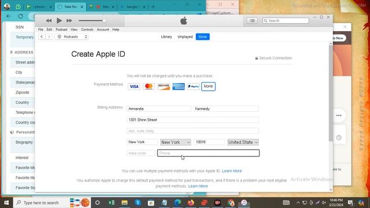This screenshot has width=370, height=208.
Task: Choose American Express payment method
Action: click(179, 87)
